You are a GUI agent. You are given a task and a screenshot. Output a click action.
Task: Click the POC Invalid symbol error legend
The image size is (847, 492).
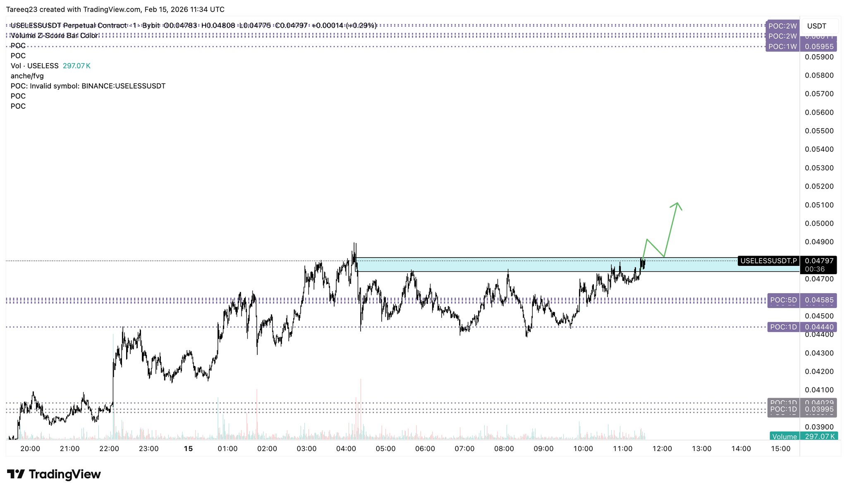tap(88, 86)
